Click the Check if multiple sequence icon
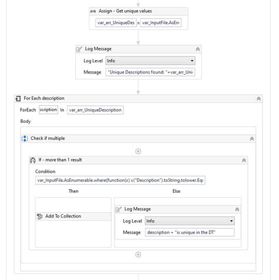 [x=25, y=138]
